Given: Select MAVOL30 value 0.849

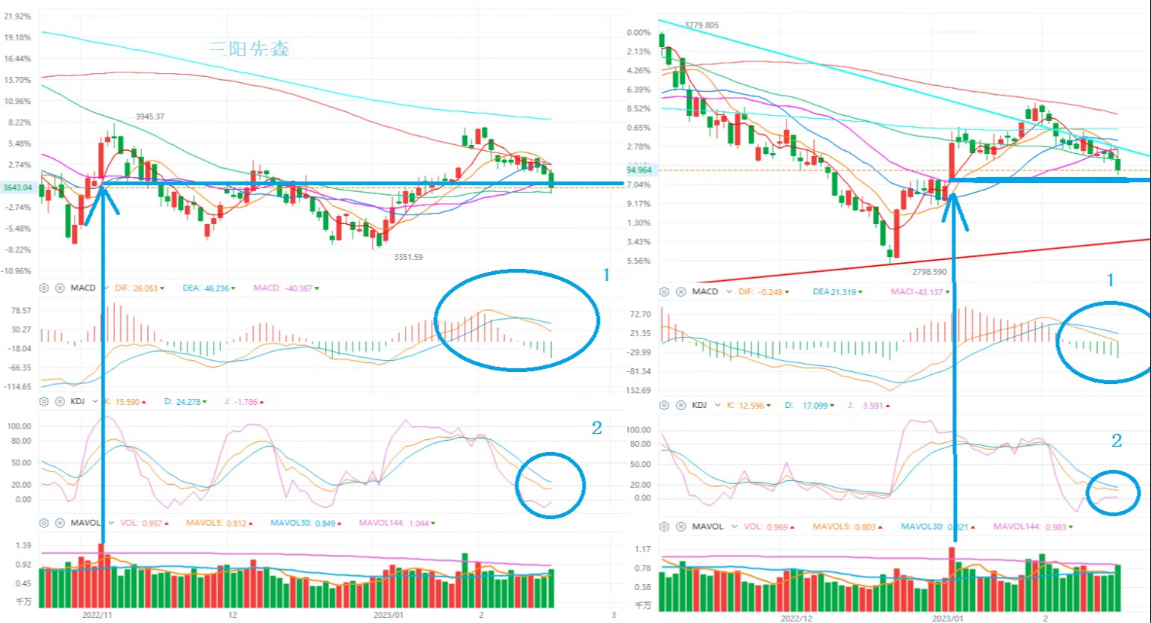Looking at the screenshot, I should pyautogui.click(x=325, y=523).
